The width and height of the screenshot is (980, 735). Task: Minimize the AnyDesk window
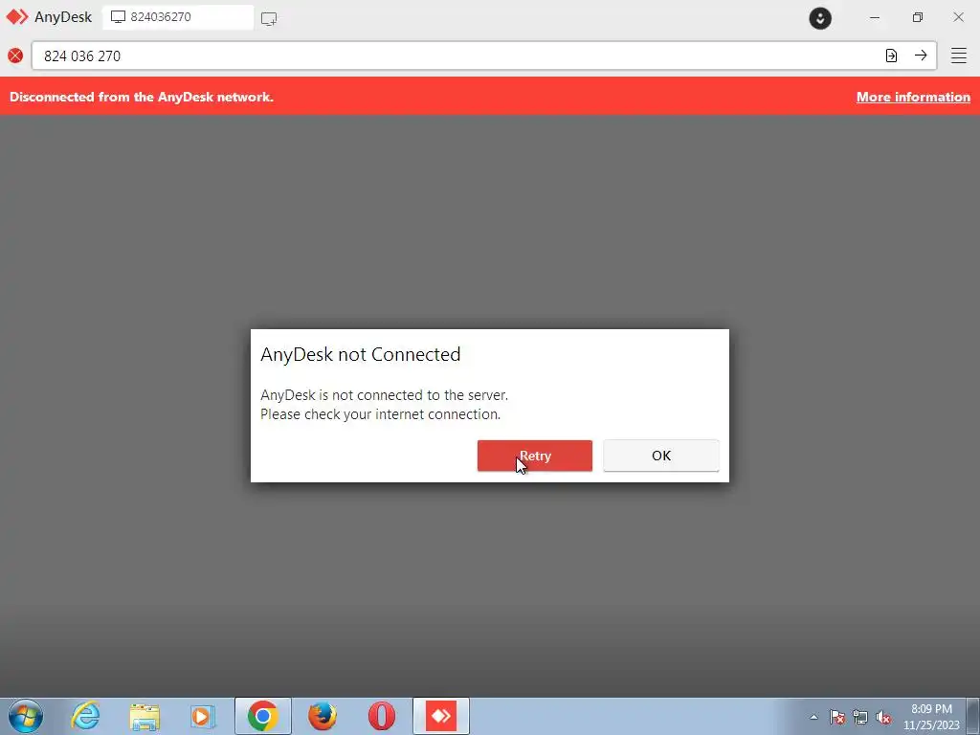click(x=875, y=17)
